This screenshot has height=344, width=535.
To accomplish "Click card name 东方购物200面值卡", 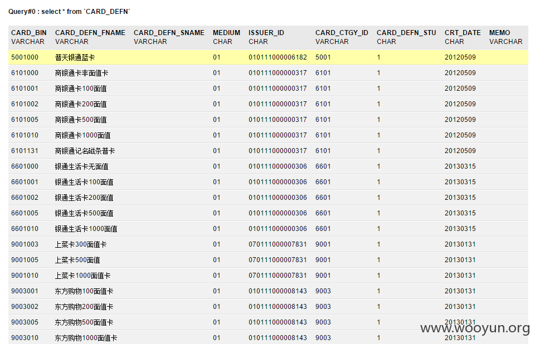I will coord(84,307).
